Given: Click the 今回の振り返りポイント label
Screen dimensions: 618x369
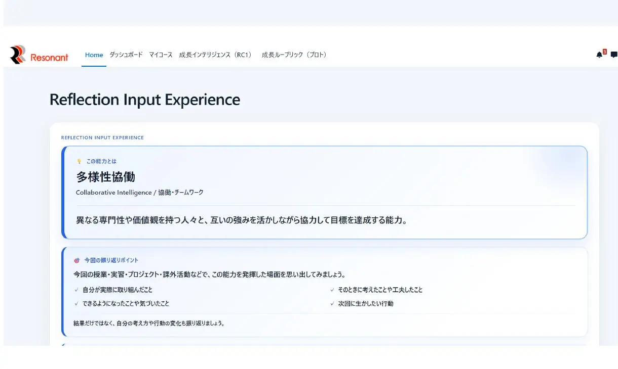Looking at the screenshot, I should click(111, 260).
